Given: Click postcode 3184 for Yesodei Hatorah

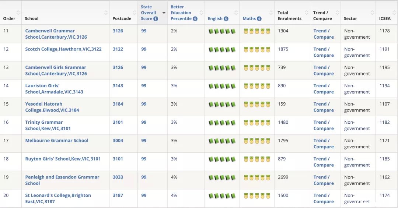Looking at the screenshot, I should [118, 104].
